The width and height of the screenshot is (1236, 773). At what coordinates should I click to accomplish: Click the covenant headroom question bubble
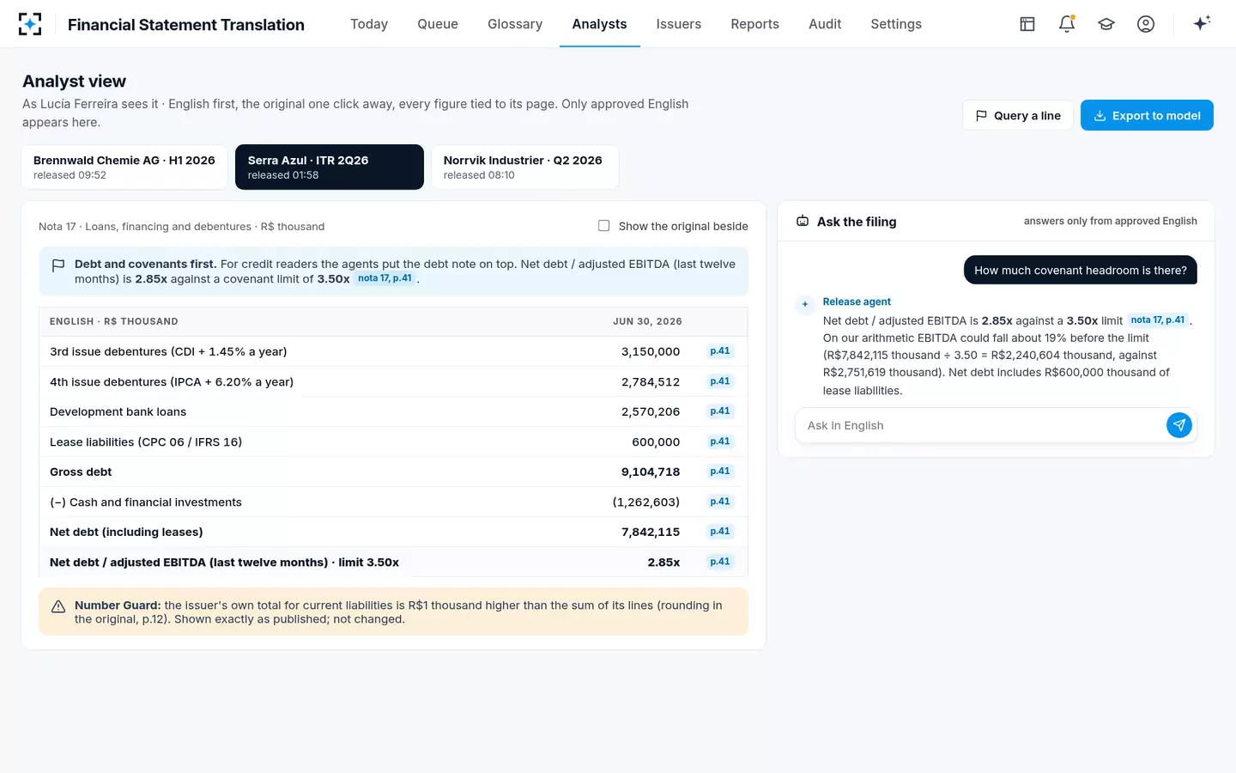1080,270
